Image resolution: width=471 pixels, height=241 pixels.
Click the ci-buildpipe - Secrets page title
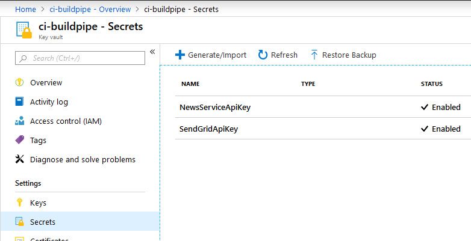(91, 26)
